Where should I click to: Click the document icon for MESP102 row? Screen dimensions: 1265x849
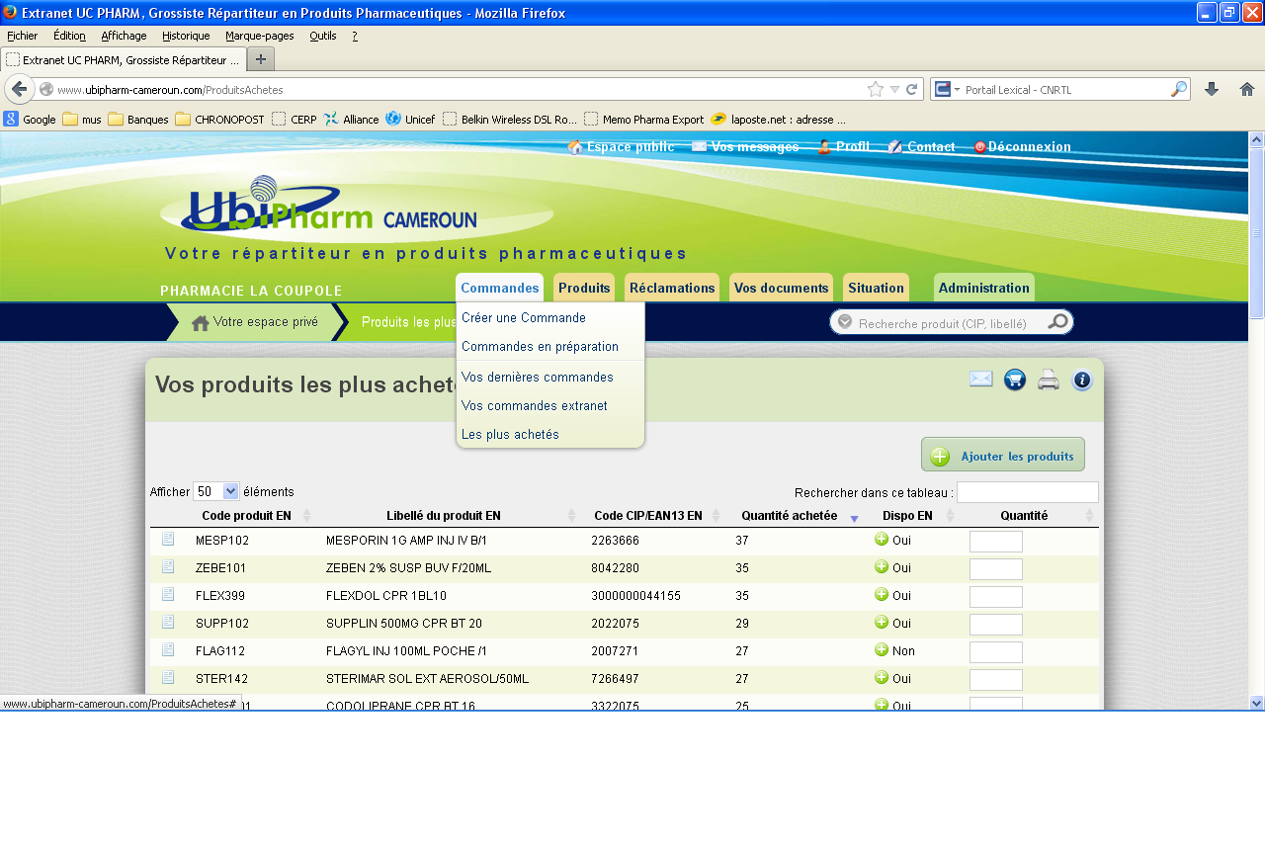(x=168, y=539)
